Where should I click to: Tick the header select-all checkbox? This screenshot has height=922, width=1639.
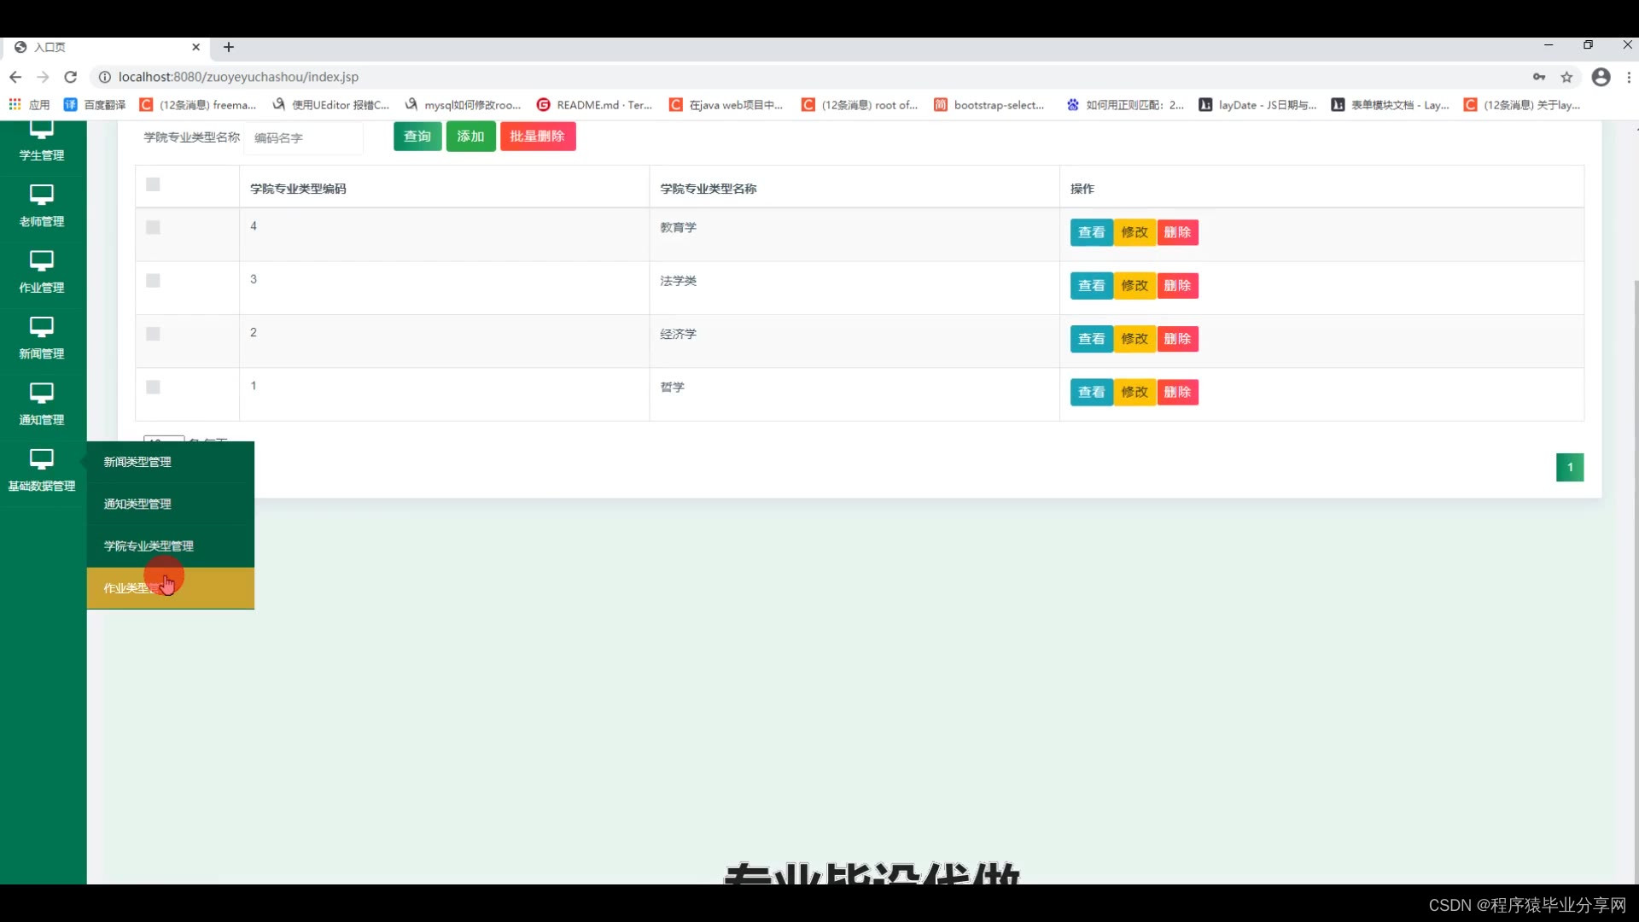coord(153,184)
